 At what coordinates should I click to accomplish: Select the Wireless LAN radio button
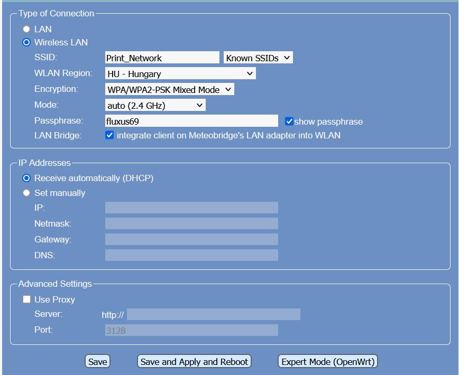(x=26, y=43)
